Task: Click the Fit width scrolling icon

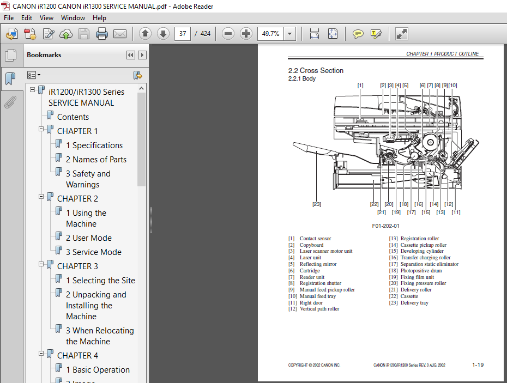Action: tap(315, 34)
